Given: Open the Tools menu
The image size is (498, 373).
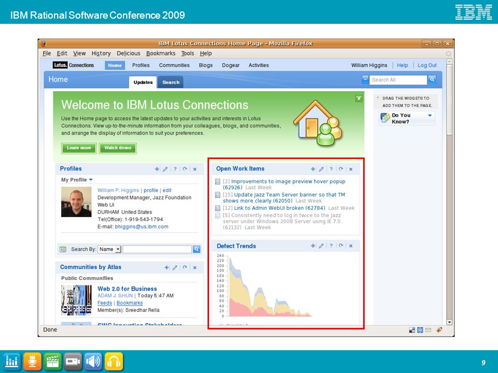Looking at the screenshot, I should [x=187, y=53].
